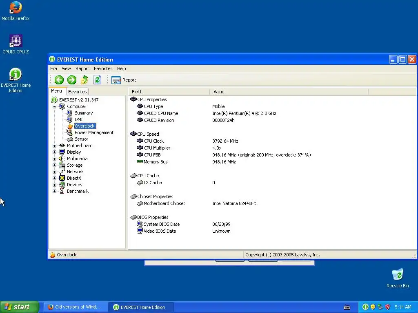Click the green Back arrow toolbar icon

click(x=59, y=80)
